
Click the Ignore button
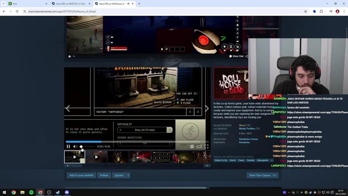click(x=119, y=175)
